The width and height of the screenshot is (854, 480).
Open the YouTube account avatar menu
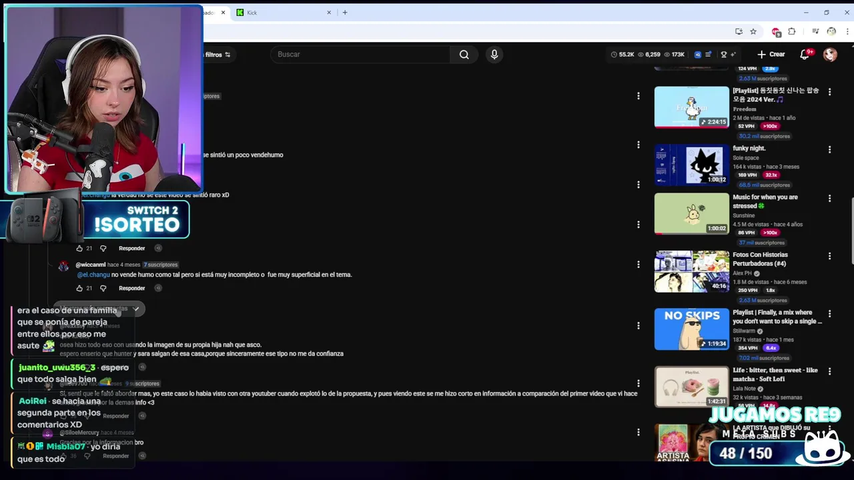click(830, 55)
